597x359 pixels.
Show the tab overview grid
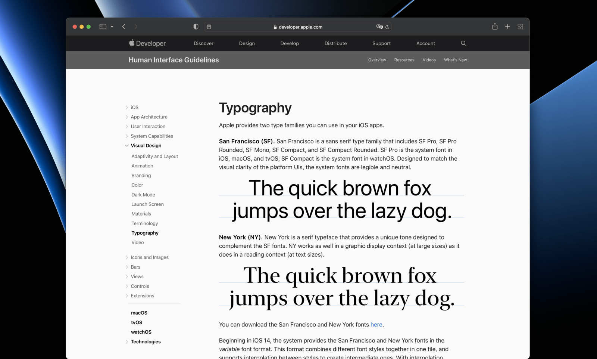[x=521, y=27]
